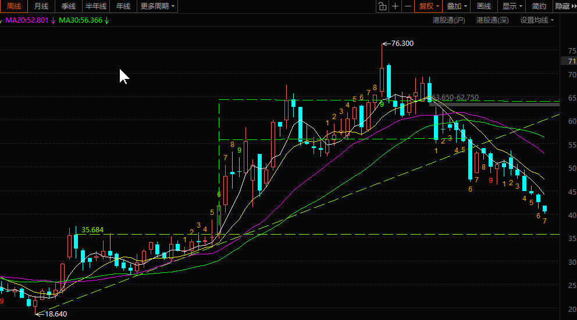Click the 简约 simple mode button
Viewport: 577px width, 320px height.
(x=539, y=6)
